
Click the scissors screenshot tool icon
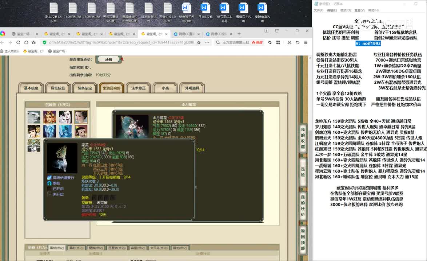point(289,42)
